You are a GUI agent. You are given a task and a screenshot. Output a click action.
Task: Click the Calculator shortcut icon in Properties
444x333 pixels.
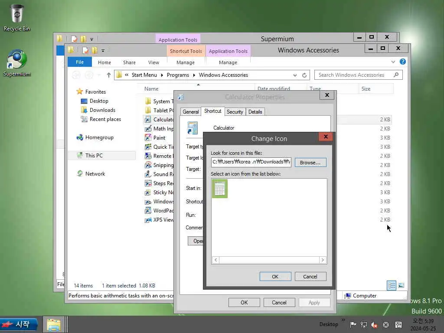tap(193, 128)
